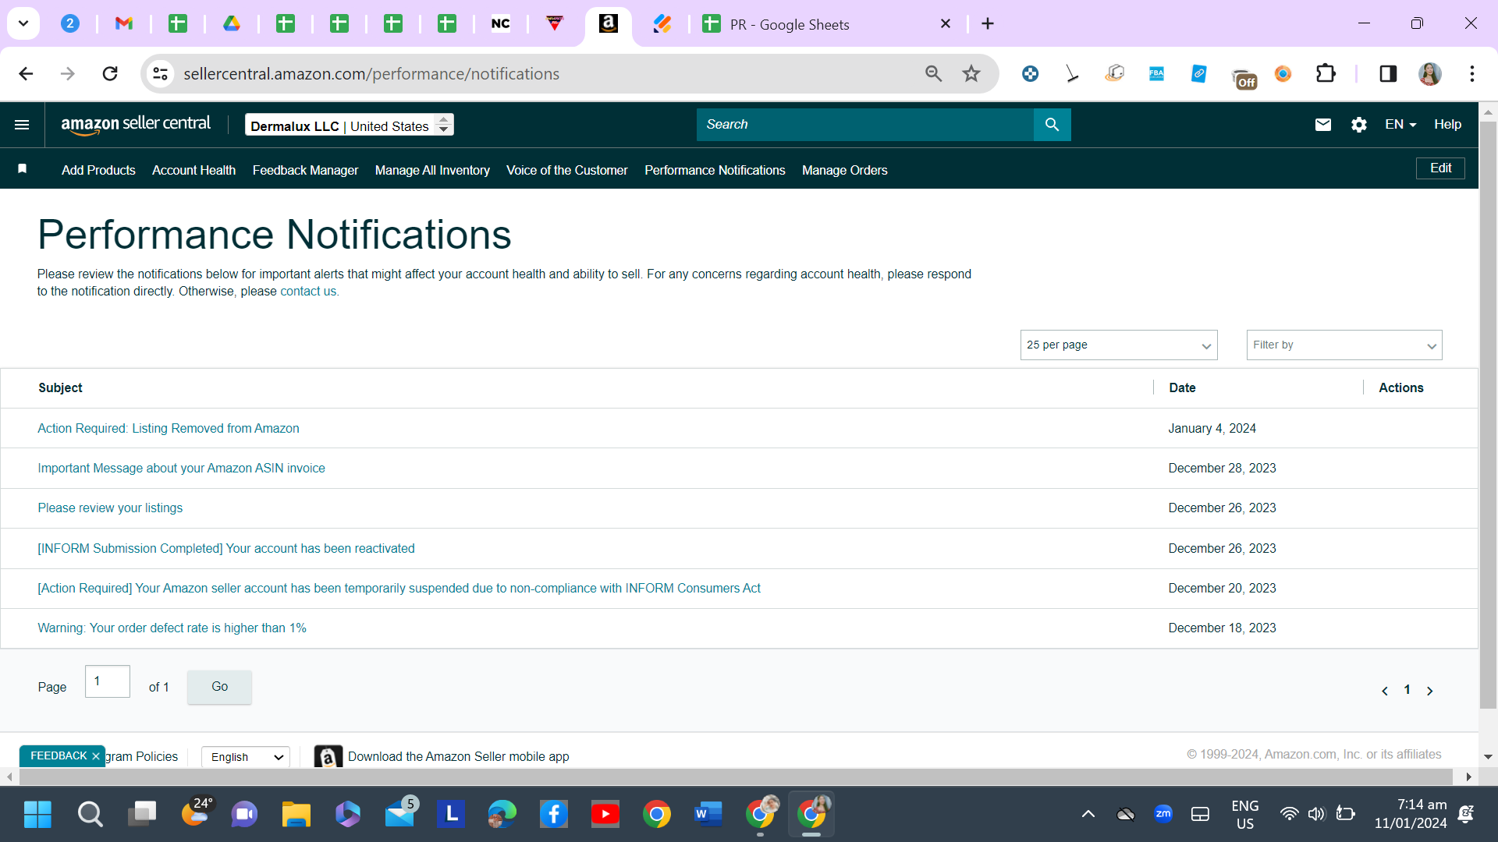Open the Google Drive tab
Screen dimensions: 1498x842
pos(231,23)
